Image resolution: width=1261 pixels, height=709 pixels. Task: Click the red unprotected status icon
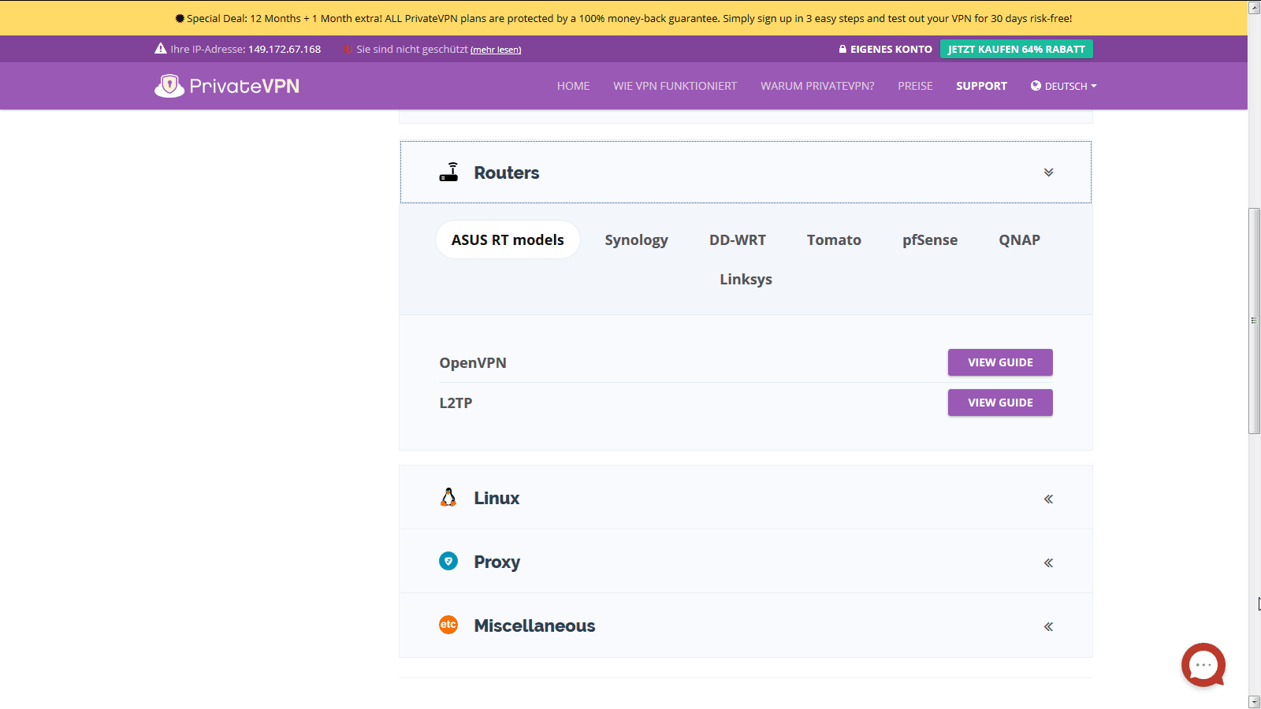pos(348,49)
